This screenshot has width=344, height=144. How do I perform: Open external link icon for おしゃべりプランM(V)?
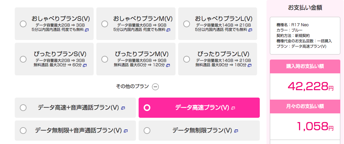(x=168, y=30)
